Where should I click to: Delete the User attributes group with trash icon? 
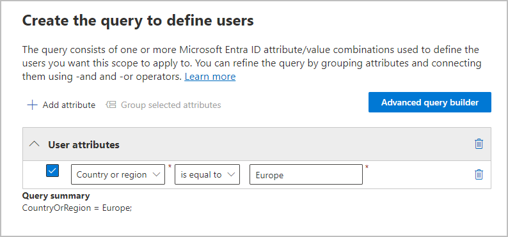[479, 144]
